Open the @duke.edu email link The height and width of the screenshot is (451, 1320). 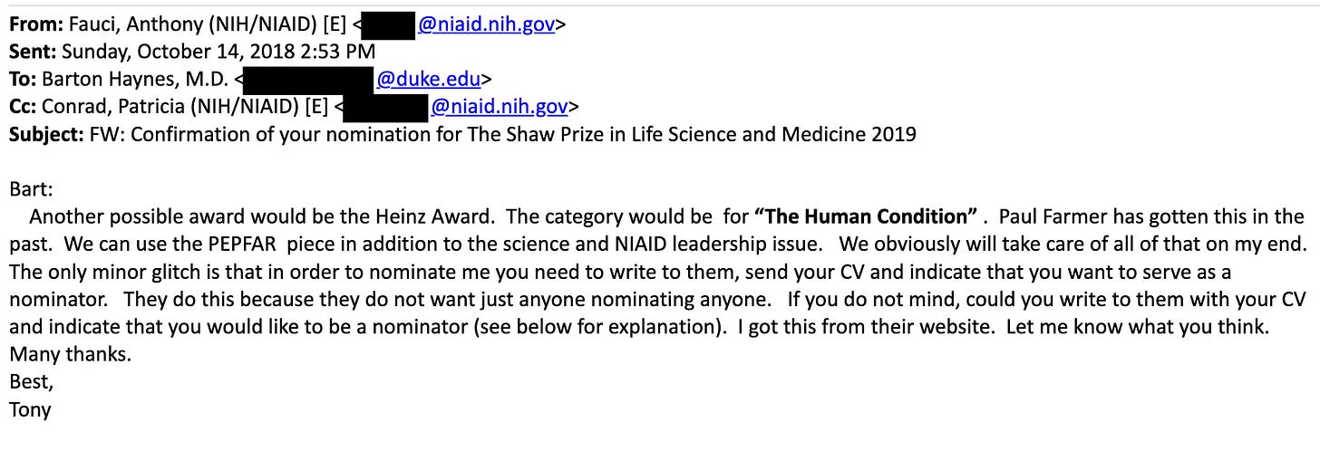[429, 79]
